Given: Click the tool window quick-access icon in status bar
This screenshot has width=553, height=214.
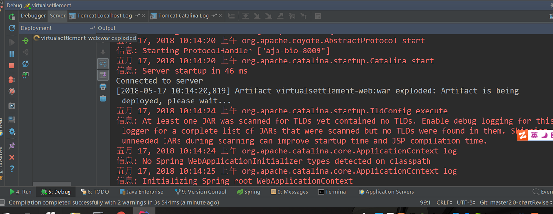Looking at the screenshot, I should click(2, 203).
